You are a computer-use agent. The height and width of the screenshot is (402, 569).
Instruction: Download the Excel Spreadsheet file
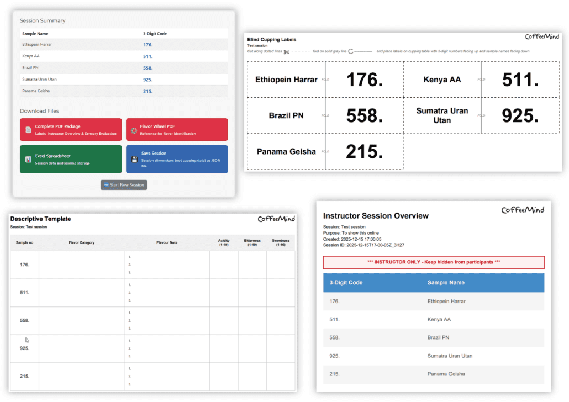coord(71,160)
